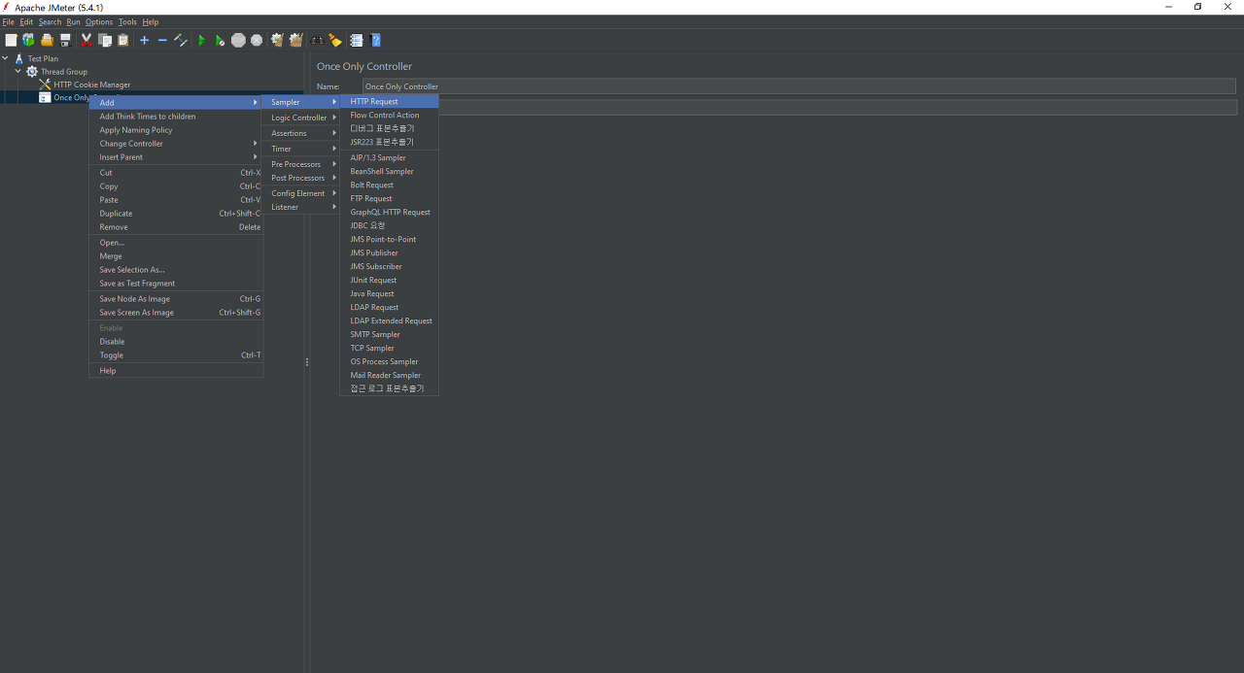Viewport: 1244px width, 673px height.
Task: Choose Save as Test Fragment
Action: [176, 284]
